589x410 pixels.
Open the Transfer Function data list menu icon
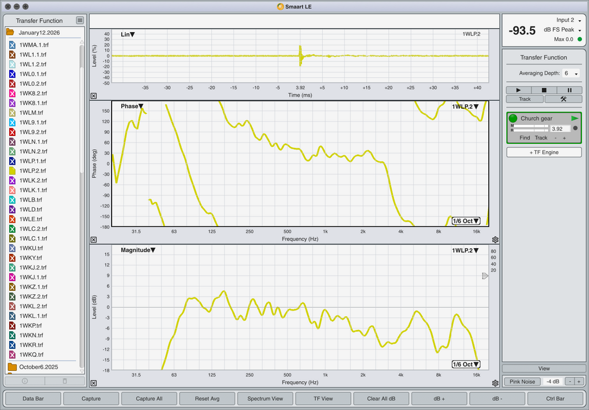click(80, 21)
